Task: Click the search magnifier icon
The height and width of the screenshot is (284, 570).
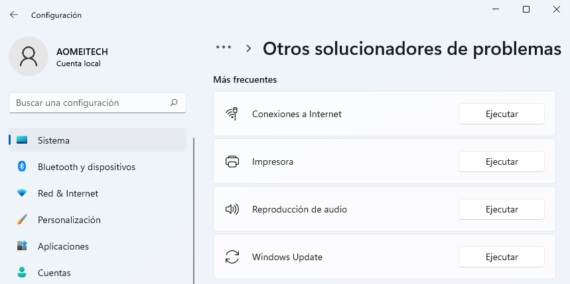Action: click(174, 103)
